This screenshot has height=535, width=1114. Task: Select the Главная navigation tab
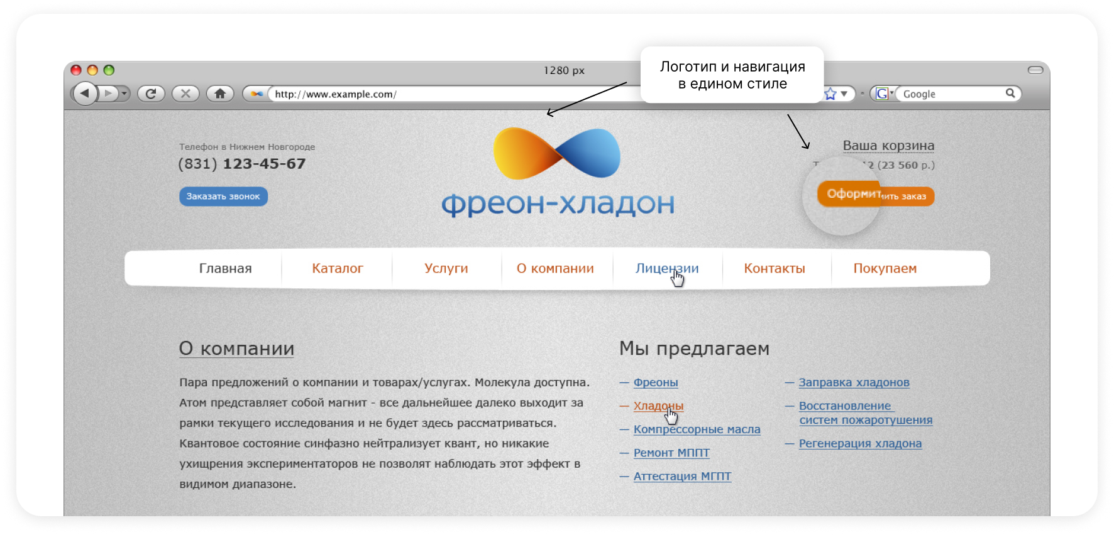pos(226,268)
